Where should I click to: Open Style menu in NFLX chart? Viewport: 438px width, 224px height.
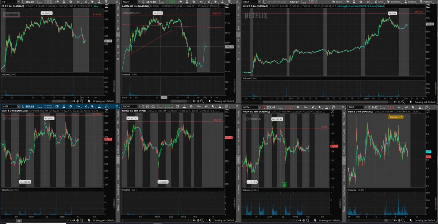tap(379, 2)
